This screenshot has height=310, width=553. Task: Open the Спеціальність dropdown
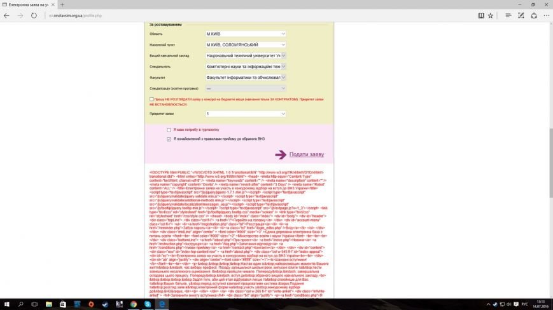click(246, 67)
